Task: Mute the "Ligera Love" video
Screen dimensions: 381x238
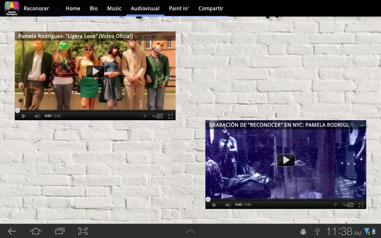Action: [37, 116]
